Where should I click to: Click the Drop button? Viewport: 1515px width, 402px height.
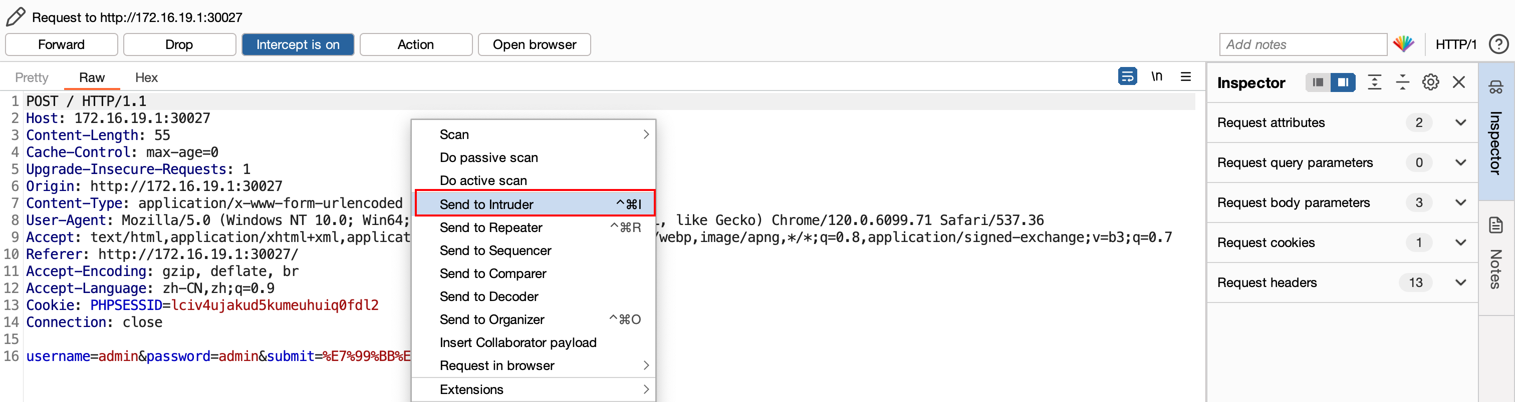point(179,44)
